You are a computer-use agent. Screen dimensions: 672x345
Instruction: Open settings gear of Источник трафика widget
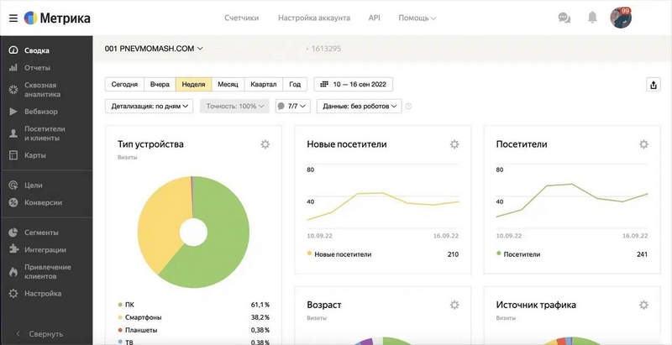tap(643, 305)
